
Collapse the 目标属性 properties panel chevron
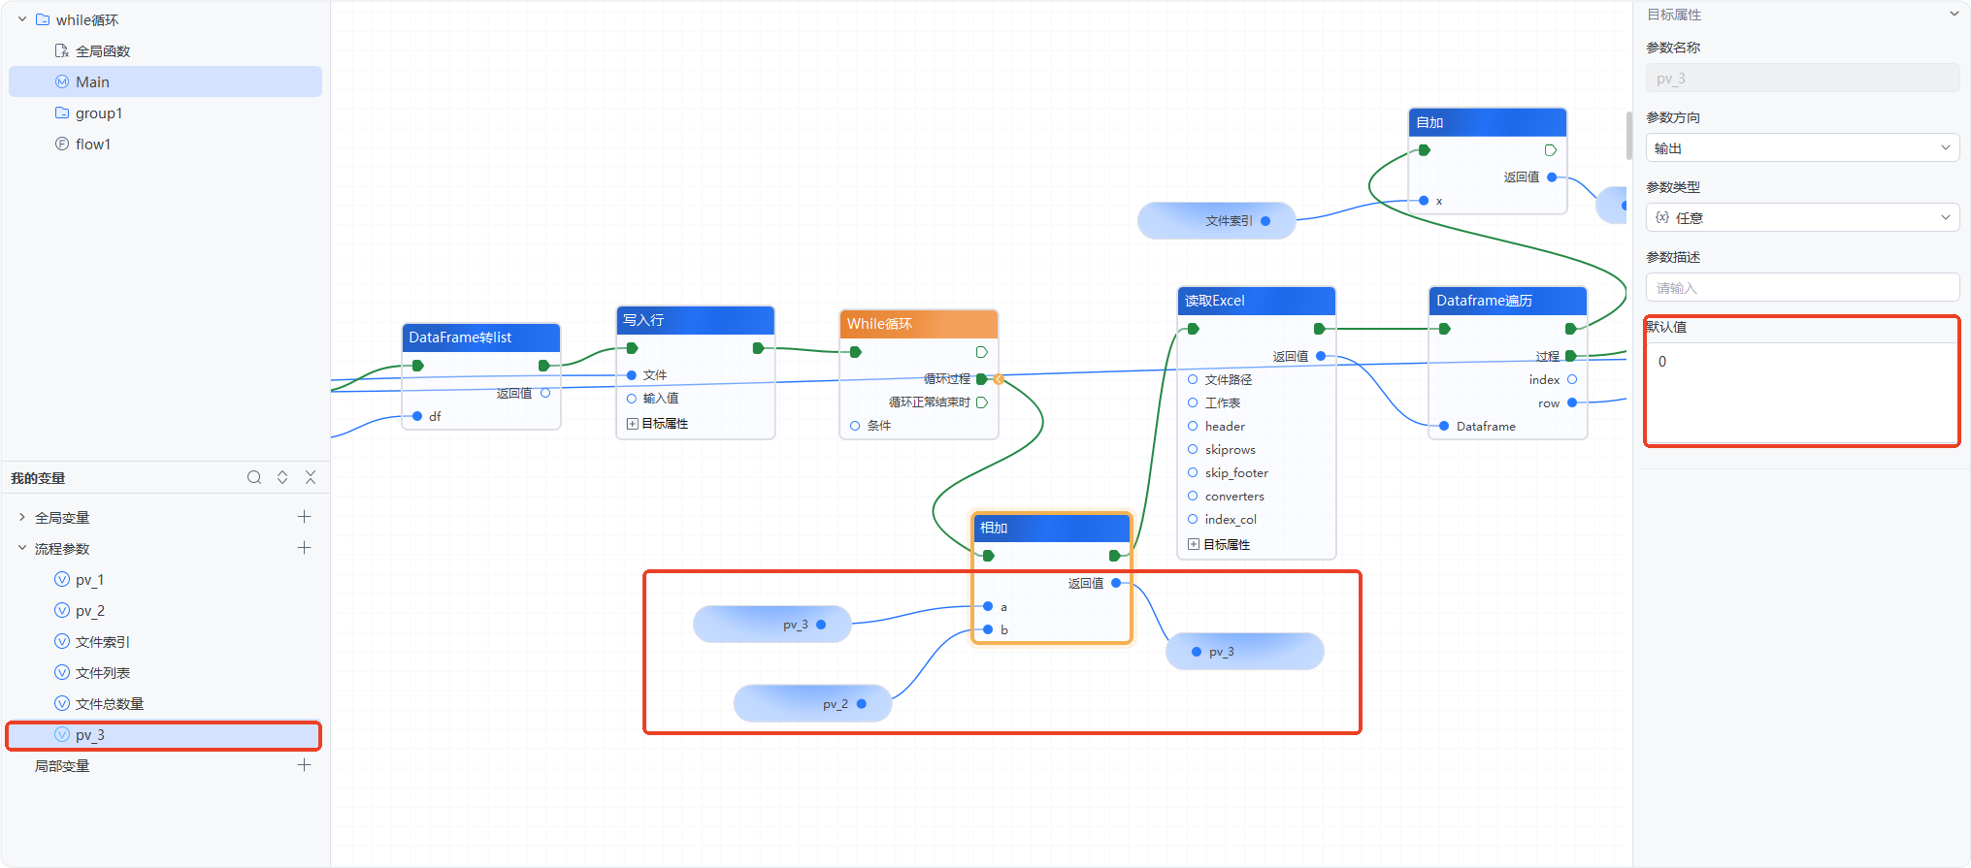tap(1954, 14)
